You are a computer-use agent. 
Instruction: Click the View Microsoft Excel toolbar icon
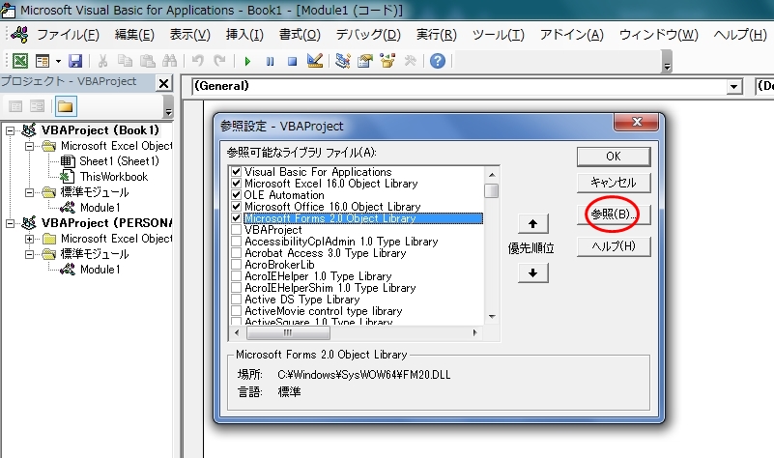coord(19,61)
